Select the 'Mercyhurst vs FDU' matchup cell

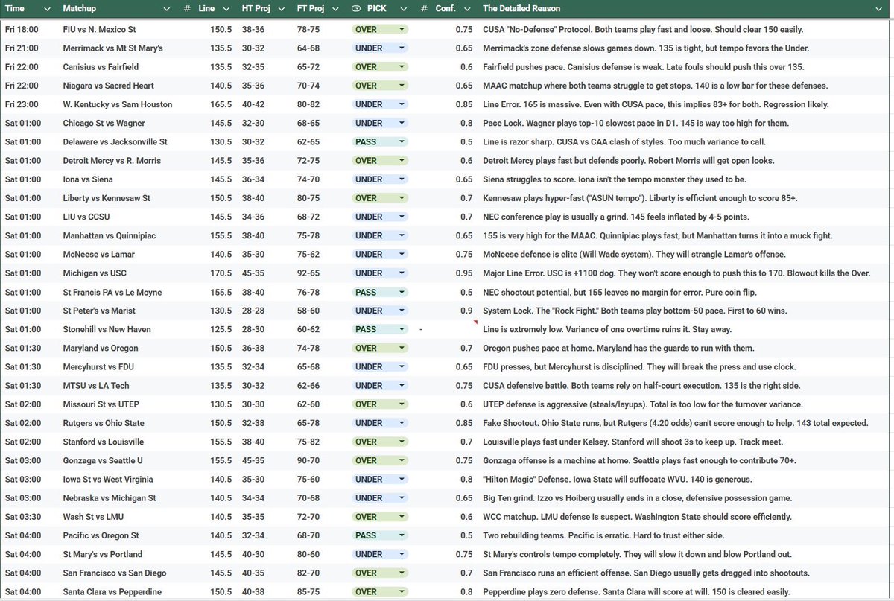click(119, 366)
